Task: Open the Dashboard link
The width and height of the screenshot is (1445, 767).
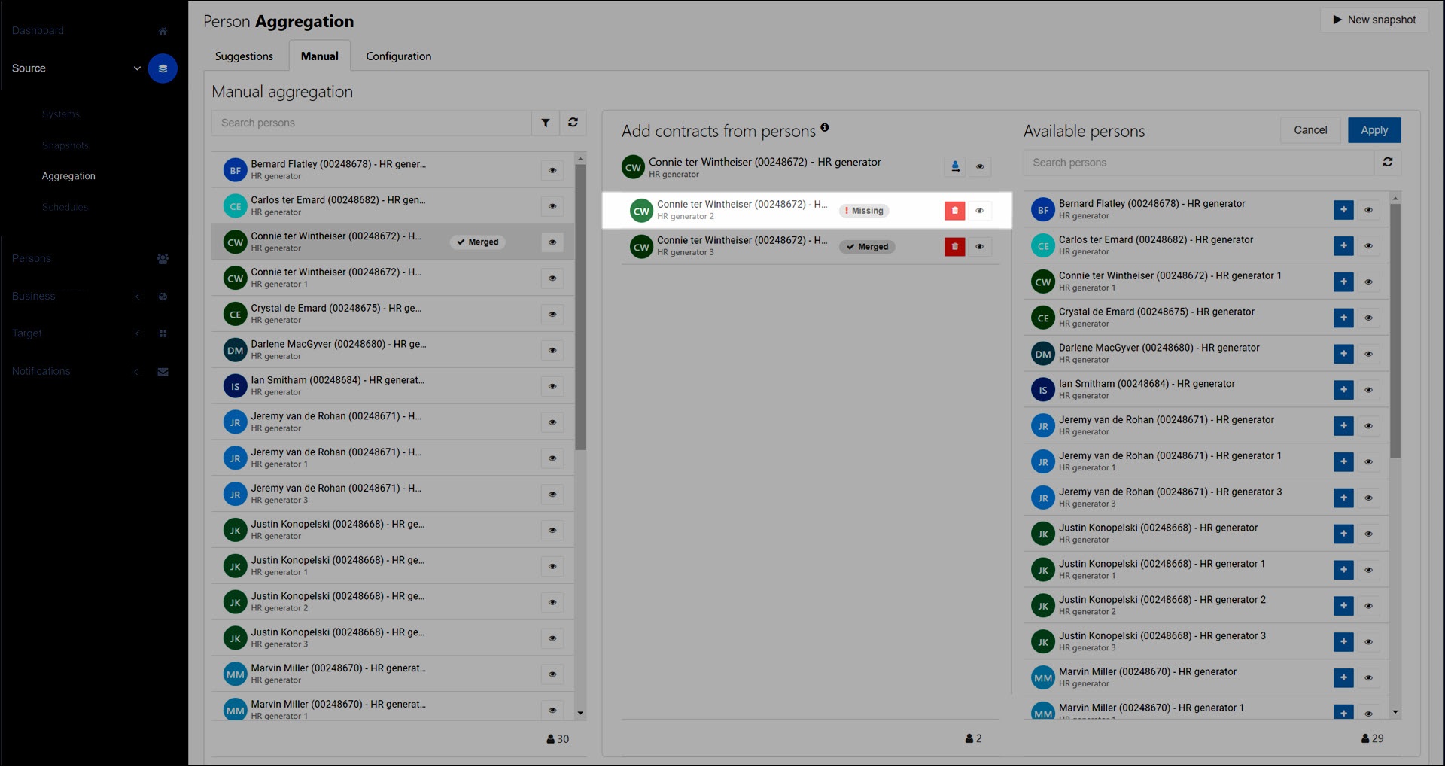Action: (x=38, y=31)
